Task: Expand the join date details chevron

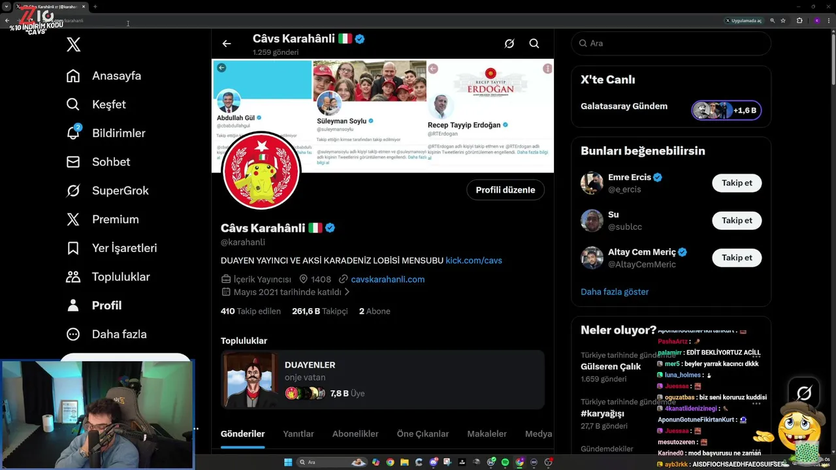Action: 347,292
